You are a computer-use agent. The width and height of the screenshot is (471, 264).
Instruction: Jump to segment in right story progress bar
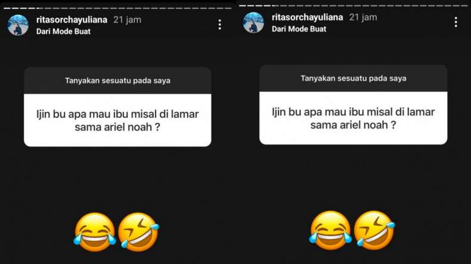(353, 6)
